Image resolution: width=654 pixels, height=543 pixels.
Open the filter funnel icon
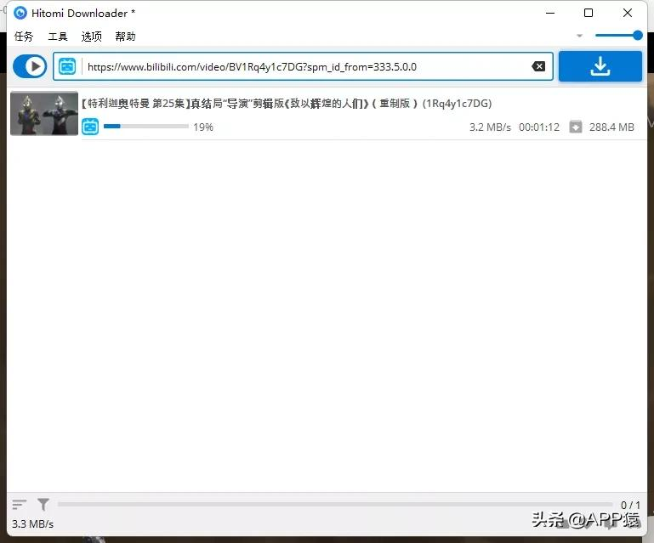[x=43, y=504]
